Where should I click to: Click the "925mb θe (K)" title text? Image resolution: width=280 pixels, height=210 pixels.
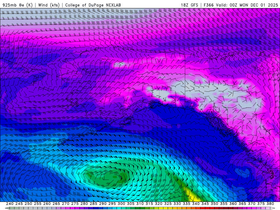tap(18, 5)
